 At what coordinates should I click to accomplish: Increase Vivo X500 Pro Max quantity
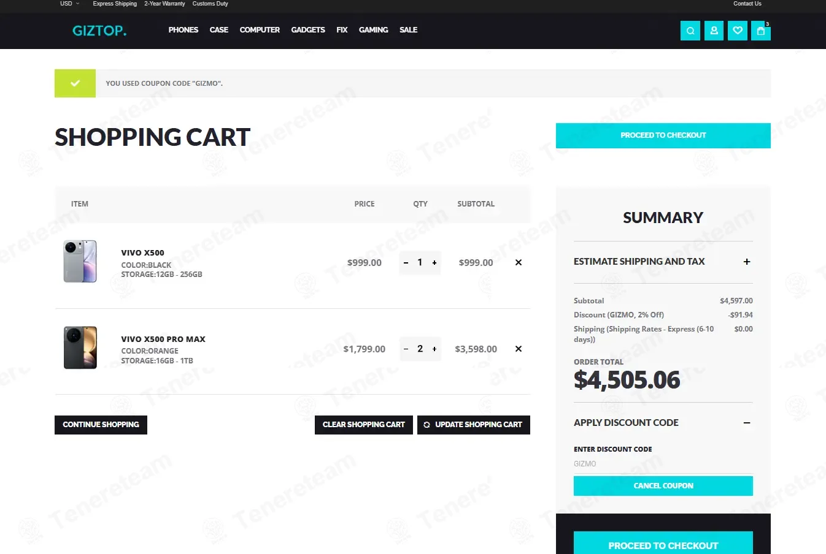pyautogui.click(x=434, y=349)
